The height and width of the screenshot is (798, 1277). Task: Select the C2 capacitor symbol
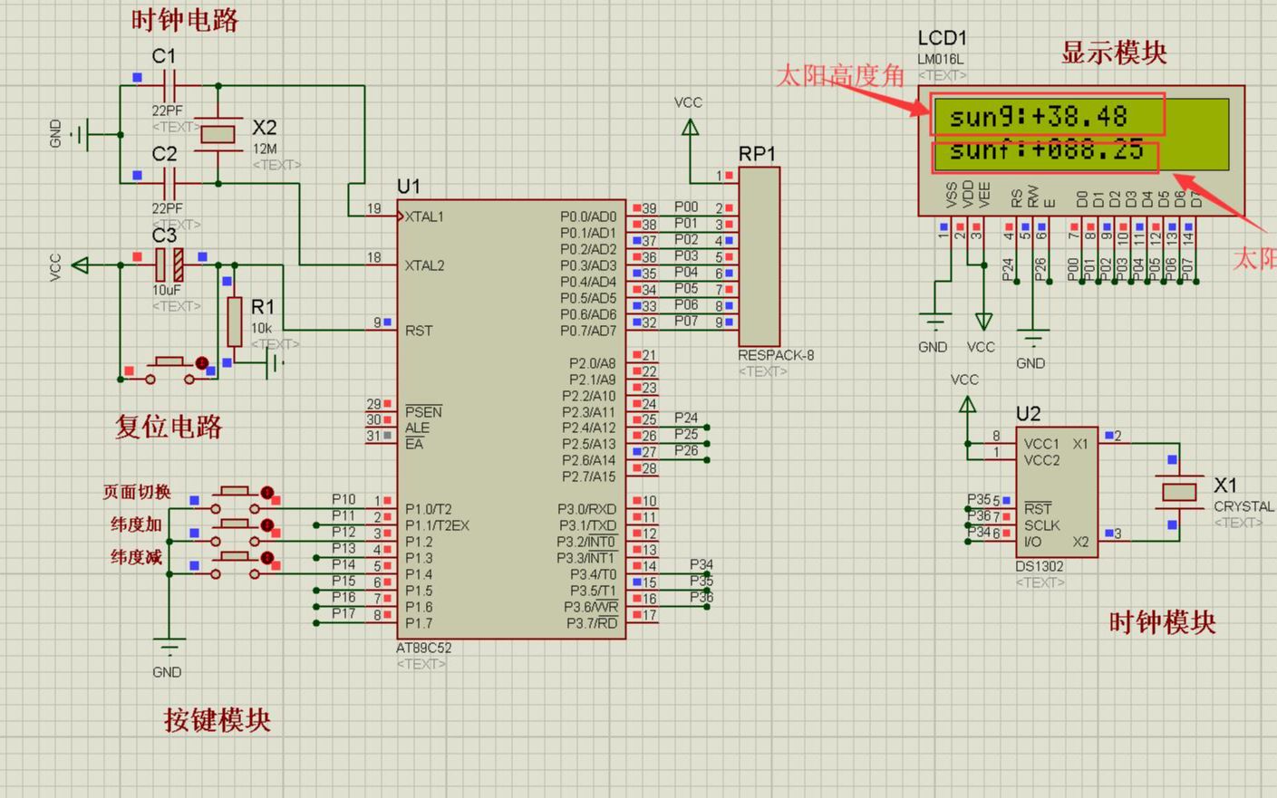point(169,184)
